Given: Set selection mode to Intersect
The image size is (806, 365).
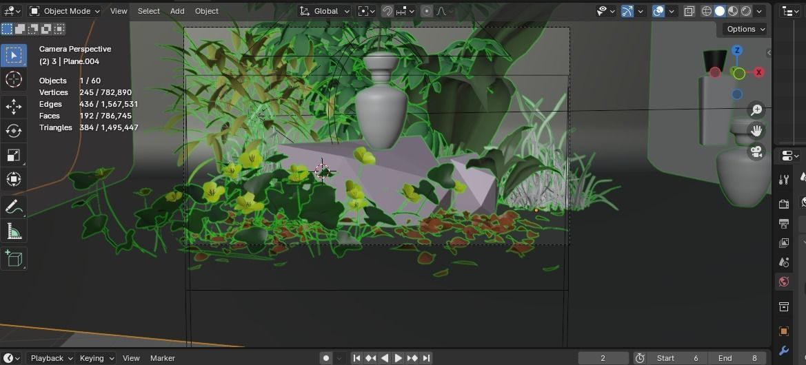Looking at the screenshot, I should [x=59, y=29].
